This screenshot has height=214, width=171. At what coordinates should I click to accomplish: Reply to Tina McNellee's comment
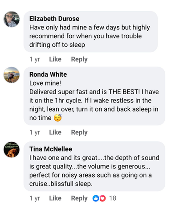pyautogui.click(x=79, y=198)
